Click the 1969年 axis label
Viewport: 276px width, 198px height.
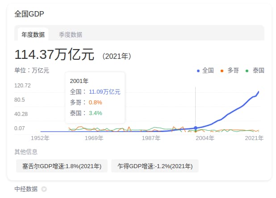94,138
